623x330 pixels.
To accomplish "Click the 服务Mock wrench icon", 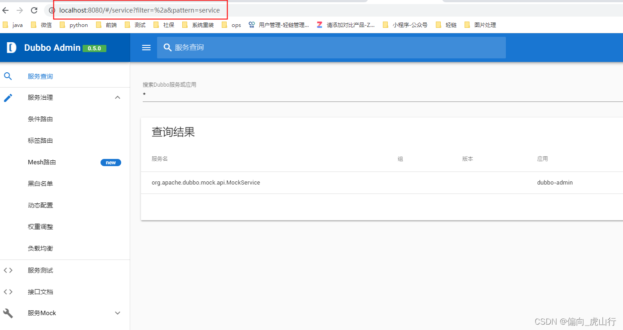I will point(8,313).
